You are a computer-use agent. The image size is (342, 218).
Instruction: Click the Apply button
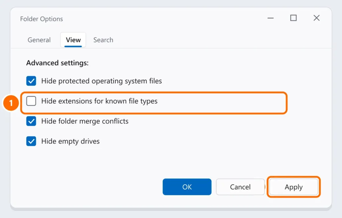(x=294, y=187)
